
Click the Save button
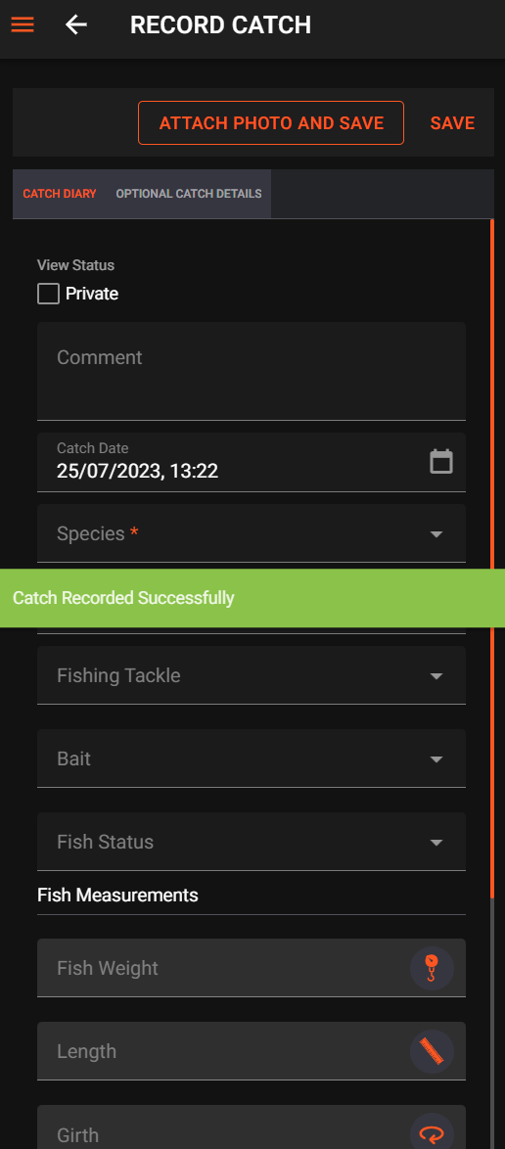pyautogui.click(x=452, y=123)
